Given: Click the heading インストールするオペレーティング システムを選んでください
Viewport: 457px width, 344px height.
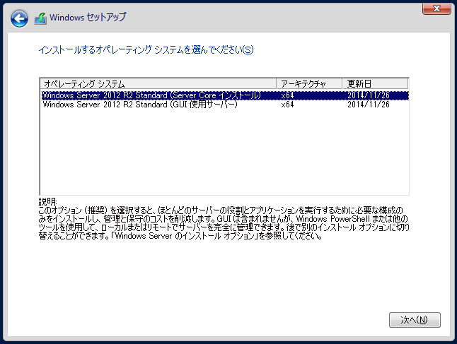Looking at the screenshot, I should pyautogui.click(x=146, y=49).
